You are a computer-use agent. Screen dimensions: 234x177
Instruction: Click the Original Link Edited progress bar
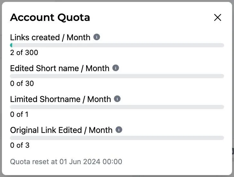click(x=117, y=138)
